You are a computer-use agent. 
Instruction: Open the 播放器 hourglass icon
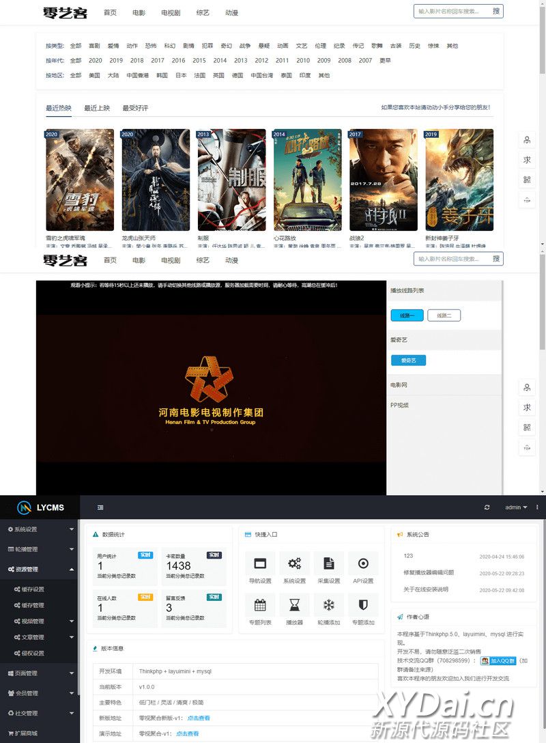pos(294,605)
